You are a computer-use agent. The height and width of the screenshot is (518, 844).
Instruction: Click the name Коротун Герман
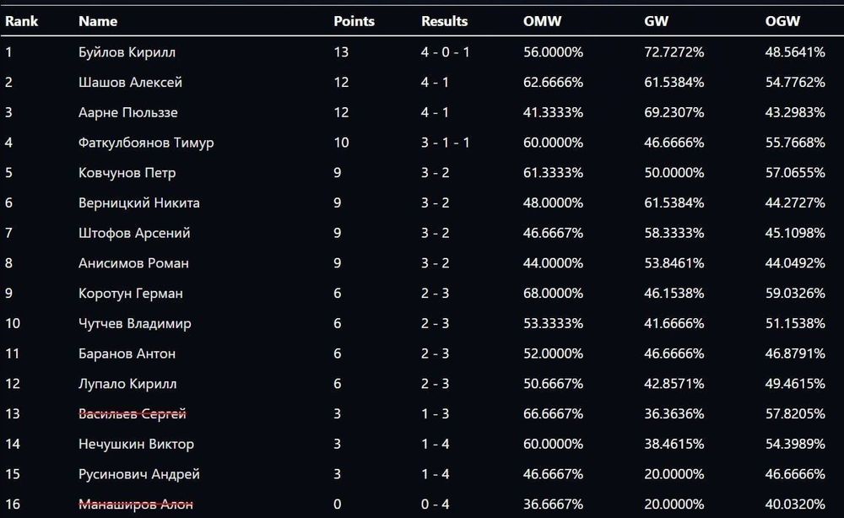coord(130,294)
